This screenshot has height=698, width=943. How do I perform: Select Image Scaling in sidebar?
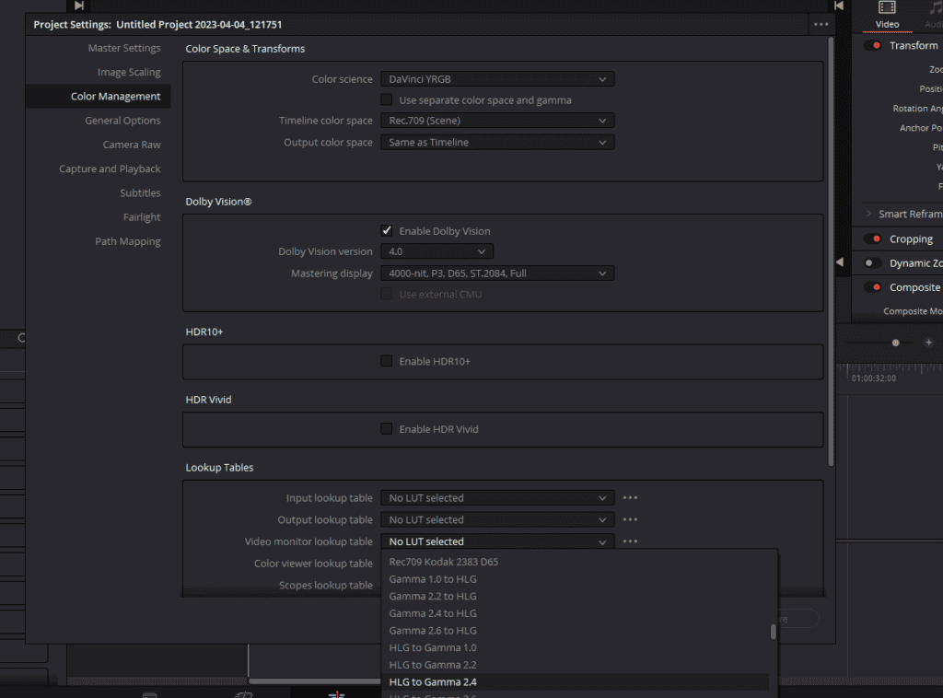(x=129, y=72)
